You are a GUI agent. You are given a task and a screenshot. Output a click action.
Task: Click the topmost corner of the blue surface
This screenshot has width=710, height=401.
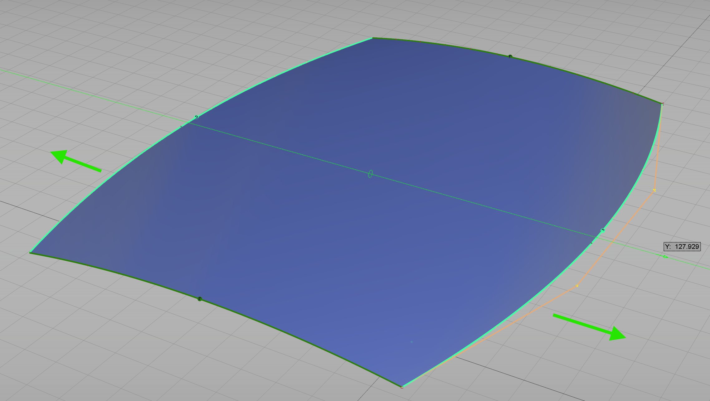tap(372, 38)
